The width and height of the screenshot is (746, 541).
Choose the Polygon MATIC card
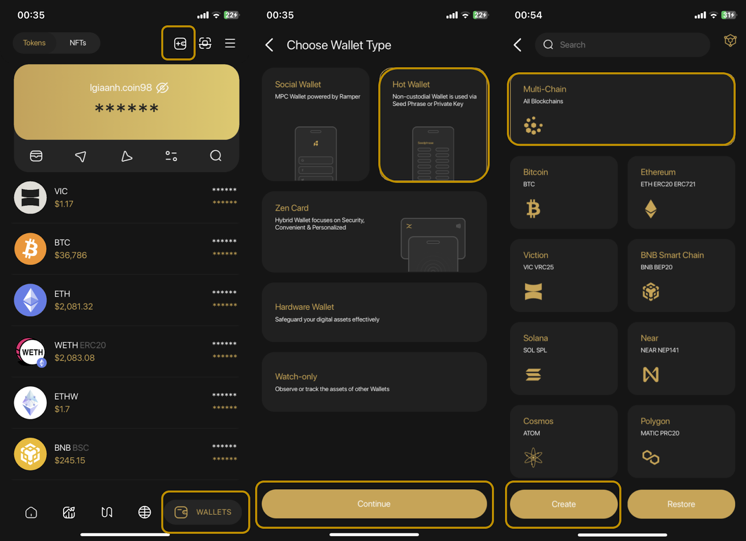pyautogui.click(x=681, y=441)
